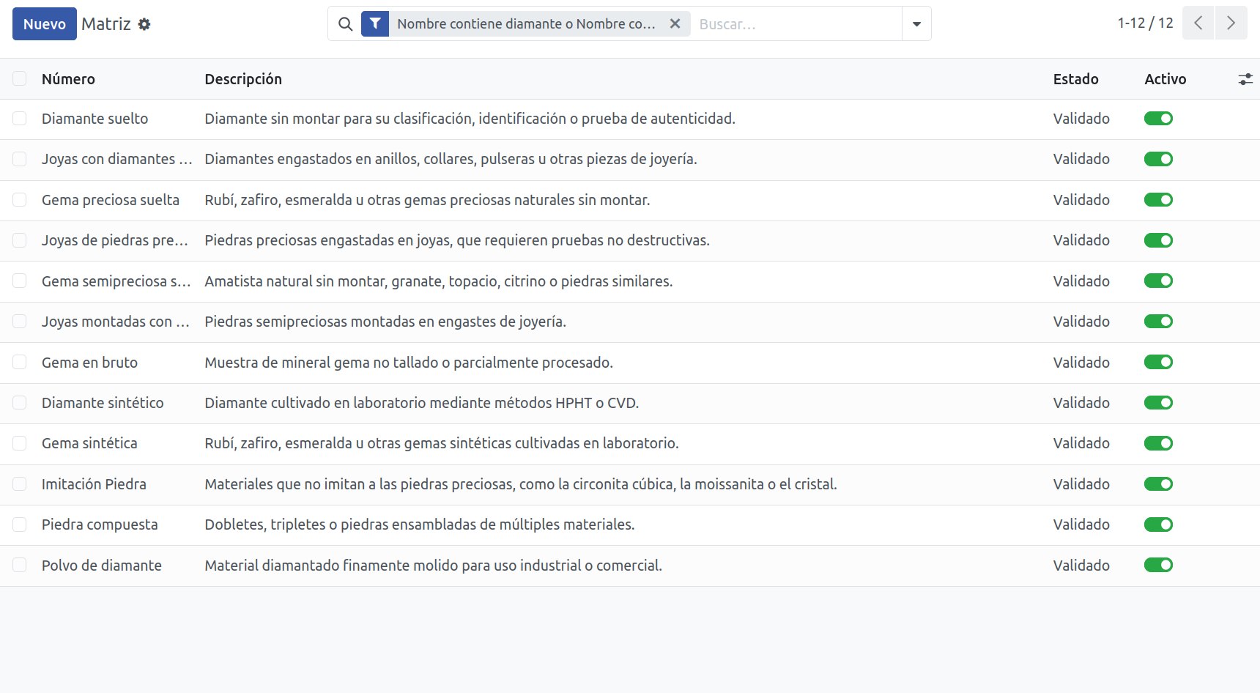Image resolution: width=1260 pixels, height=693 pixels.
Task: Click Validado status in Polvo de diamante row
Action: (x=1081, y=566)
